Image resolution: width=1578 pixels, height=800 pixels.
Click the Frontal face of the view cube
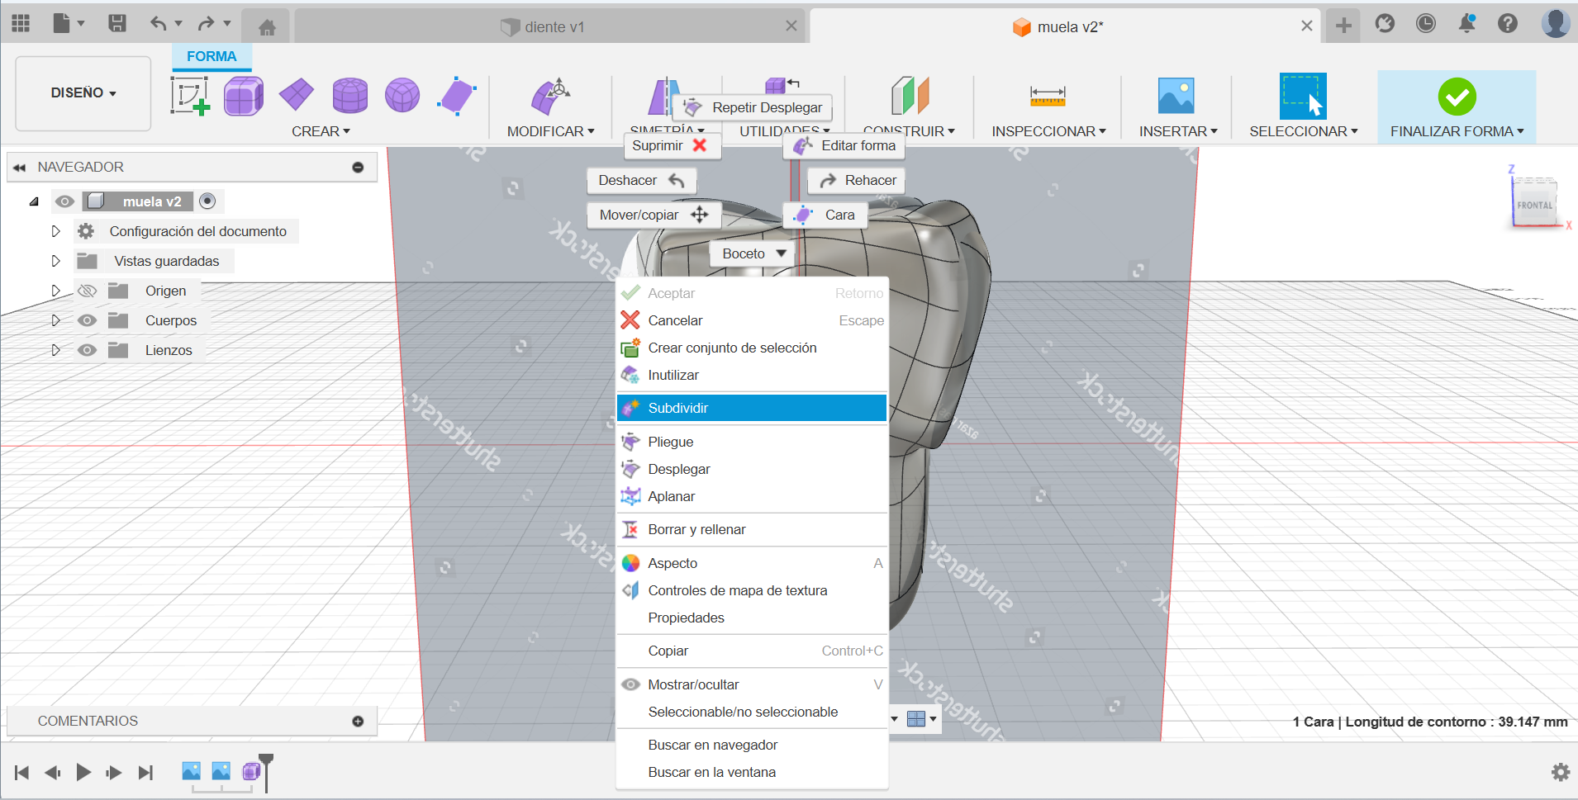pyautogui.click(x=1534, y=205)
